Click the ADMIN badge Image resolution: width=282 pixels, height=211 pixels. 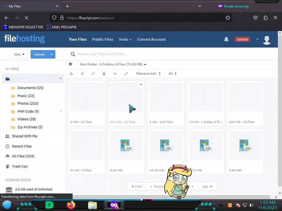click(x=242, y=40)
